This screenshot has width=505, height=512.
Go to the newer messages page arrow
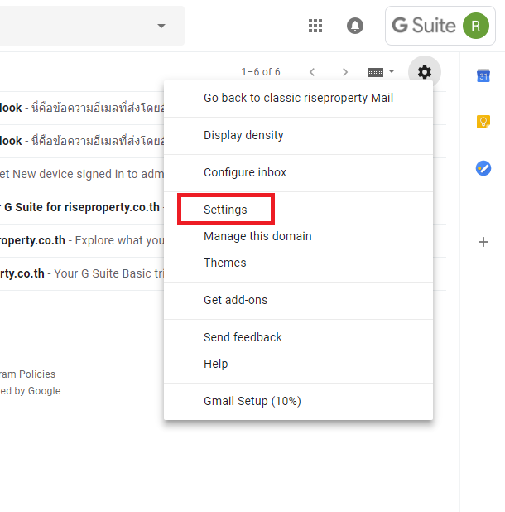(312, 72)
